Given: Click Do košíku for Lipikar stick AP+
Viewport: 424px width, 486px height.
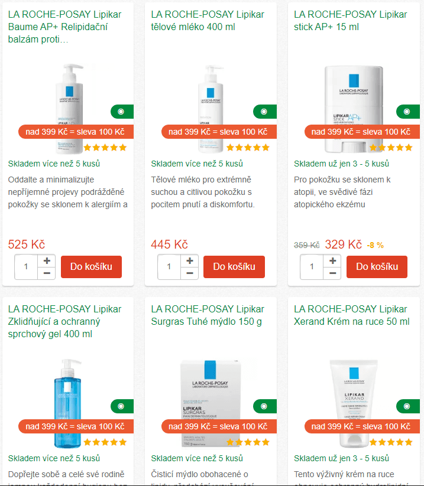Looking at the screenshot, I should (378, 266).
